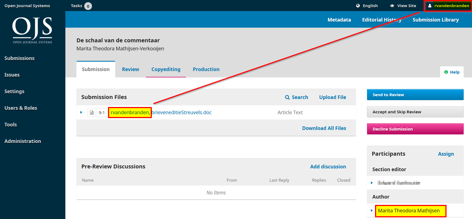Viewport: 472px width, 219px height.
Task: Open Submissions in the sidebar
Action: (19, 58)
